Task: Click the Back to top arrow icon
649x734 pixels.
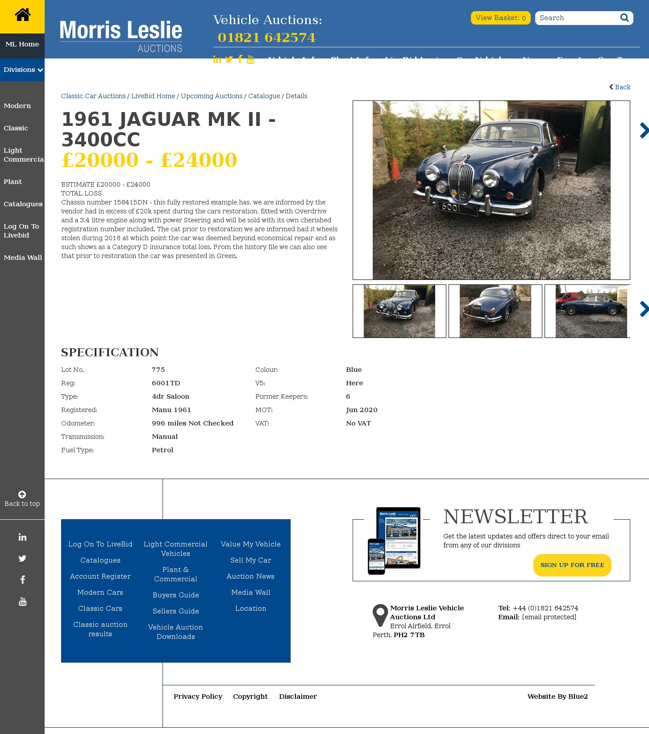Action: tap(22, 494)
